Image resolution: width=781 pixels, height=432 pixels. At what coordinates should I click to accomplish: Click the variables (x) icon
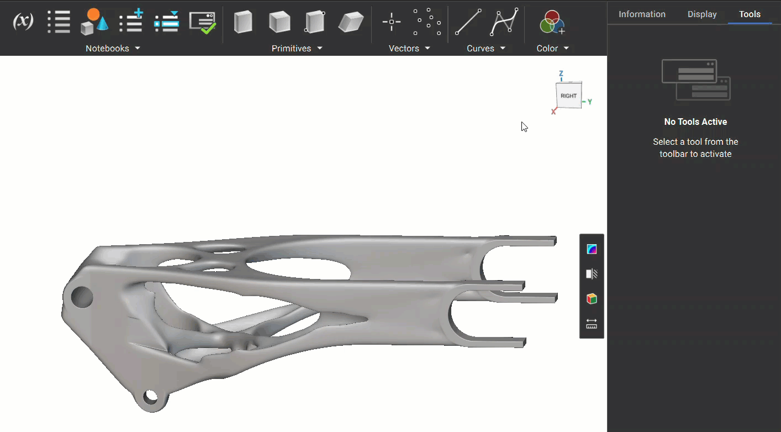pos(23,22)
